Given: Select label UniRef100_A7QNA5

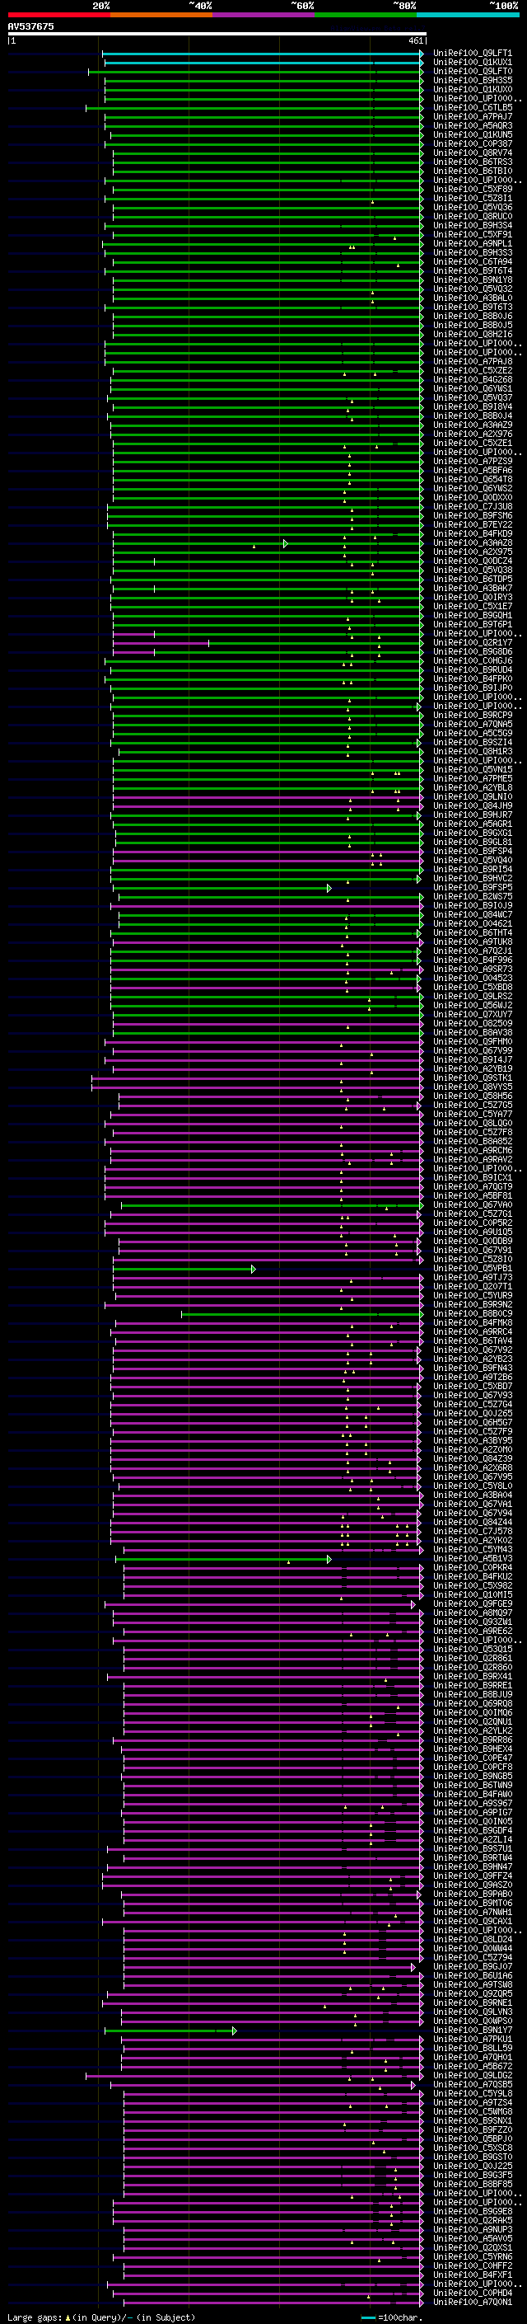Looking at the screenshot, I should (x=473, y=724).
